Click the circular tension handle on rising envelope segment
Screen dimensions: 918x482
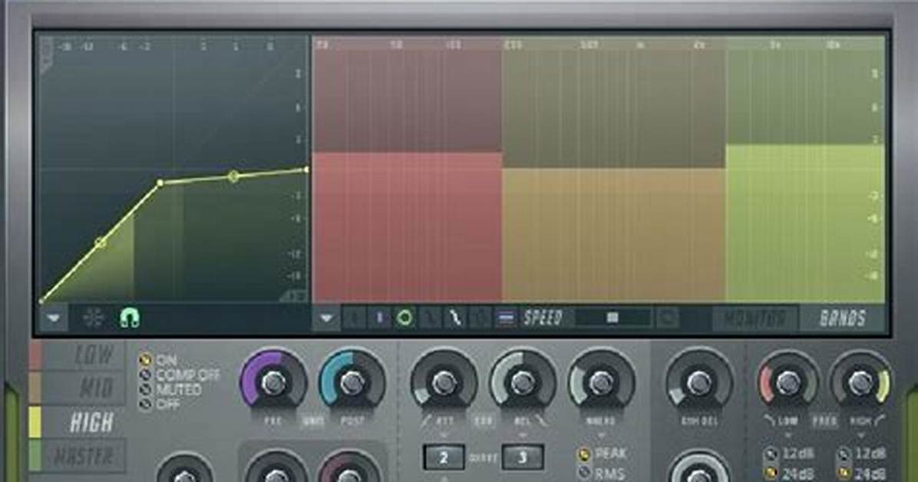coord(100,242)
